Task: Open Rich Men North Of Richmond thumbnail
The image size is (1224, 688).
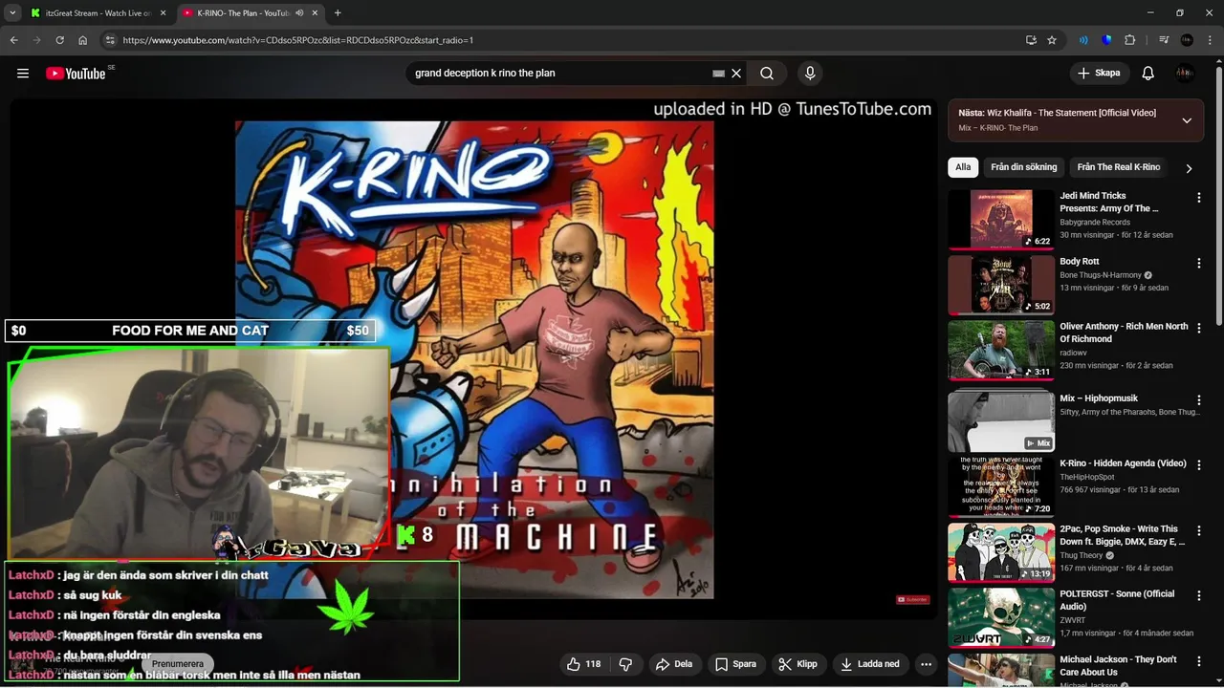Action: (x=1001, y=350)
